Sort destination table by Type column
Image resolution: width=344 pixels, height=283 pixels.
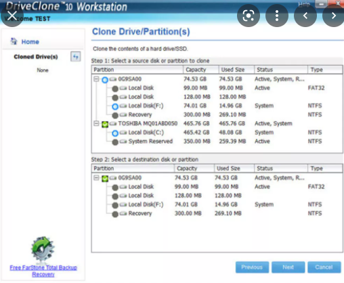(x=325, y=169)
